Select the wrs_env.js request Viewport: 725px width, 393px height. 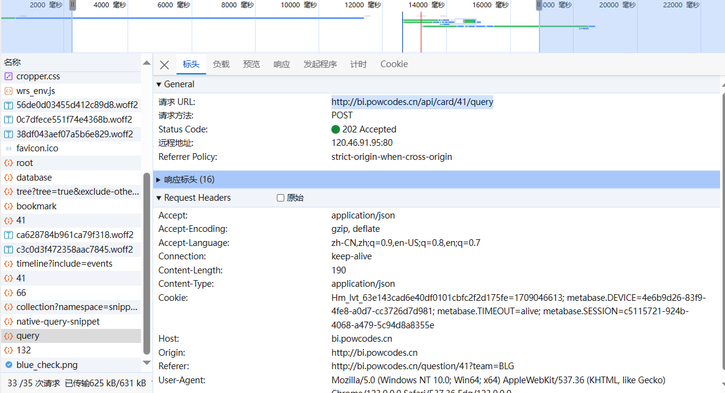(71, 91)
